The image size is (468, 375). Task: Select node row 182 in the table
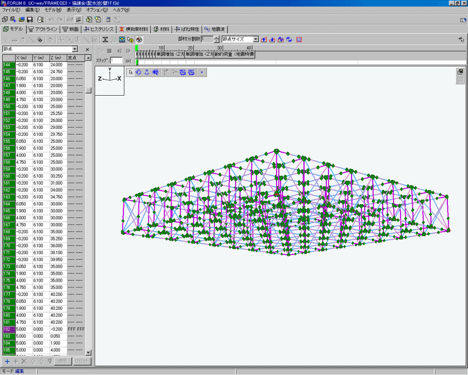tap(8, 330)
